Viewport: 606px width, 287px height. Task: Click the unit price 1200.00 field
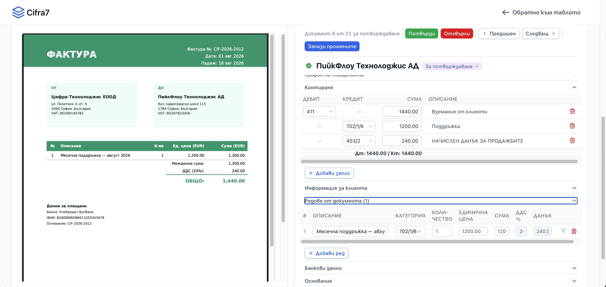pos(473,231)
